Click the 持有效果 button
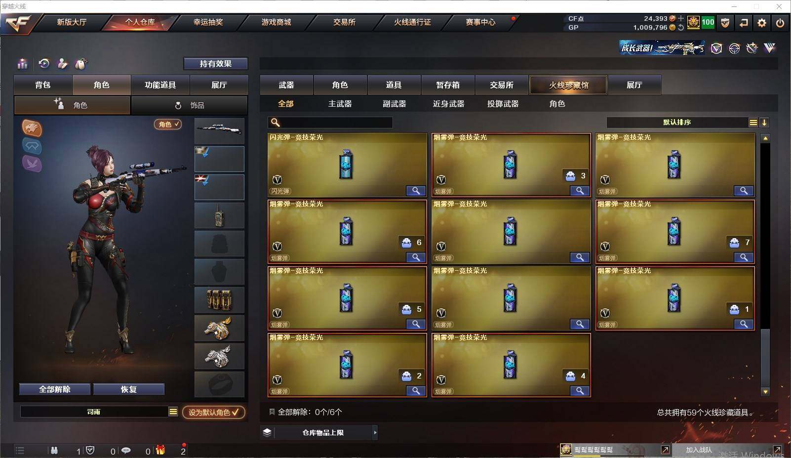The width and height of the screenshot is (791, 458). tap(216, 64)
